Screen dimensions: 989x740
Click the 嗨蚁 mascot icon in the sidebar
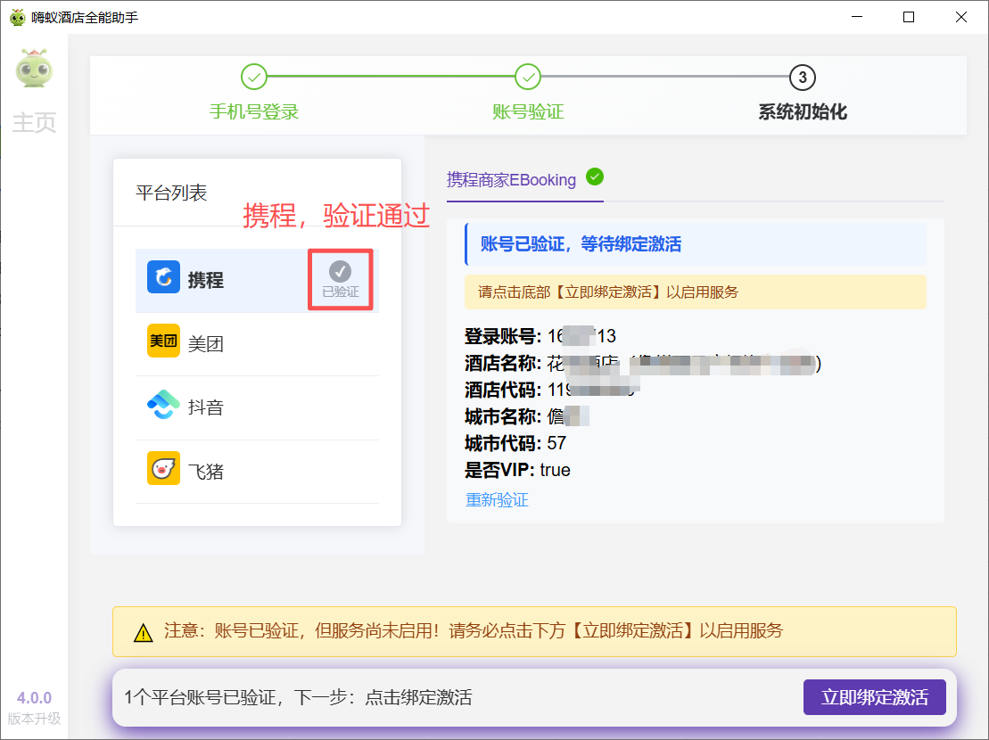(x=34, y=71)
